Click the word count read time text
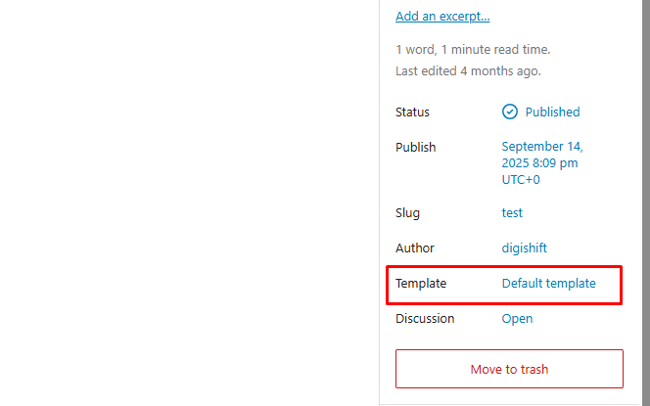Viewport: 650px width, 406px height. (473, 49)
